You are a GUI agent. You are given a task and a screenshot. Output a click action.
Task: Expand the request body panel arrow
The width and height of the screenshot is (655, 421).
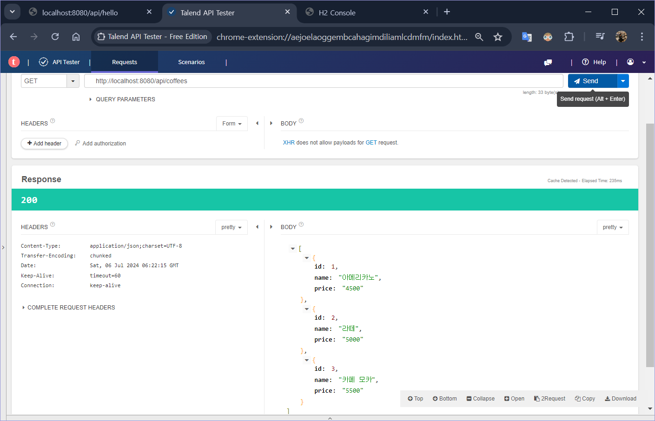click(x=271, y=123)
